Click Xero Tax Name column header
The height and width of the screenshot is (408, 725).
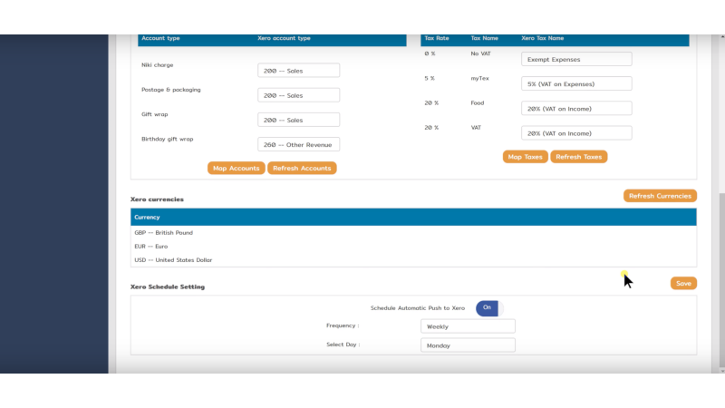(542, 38)
